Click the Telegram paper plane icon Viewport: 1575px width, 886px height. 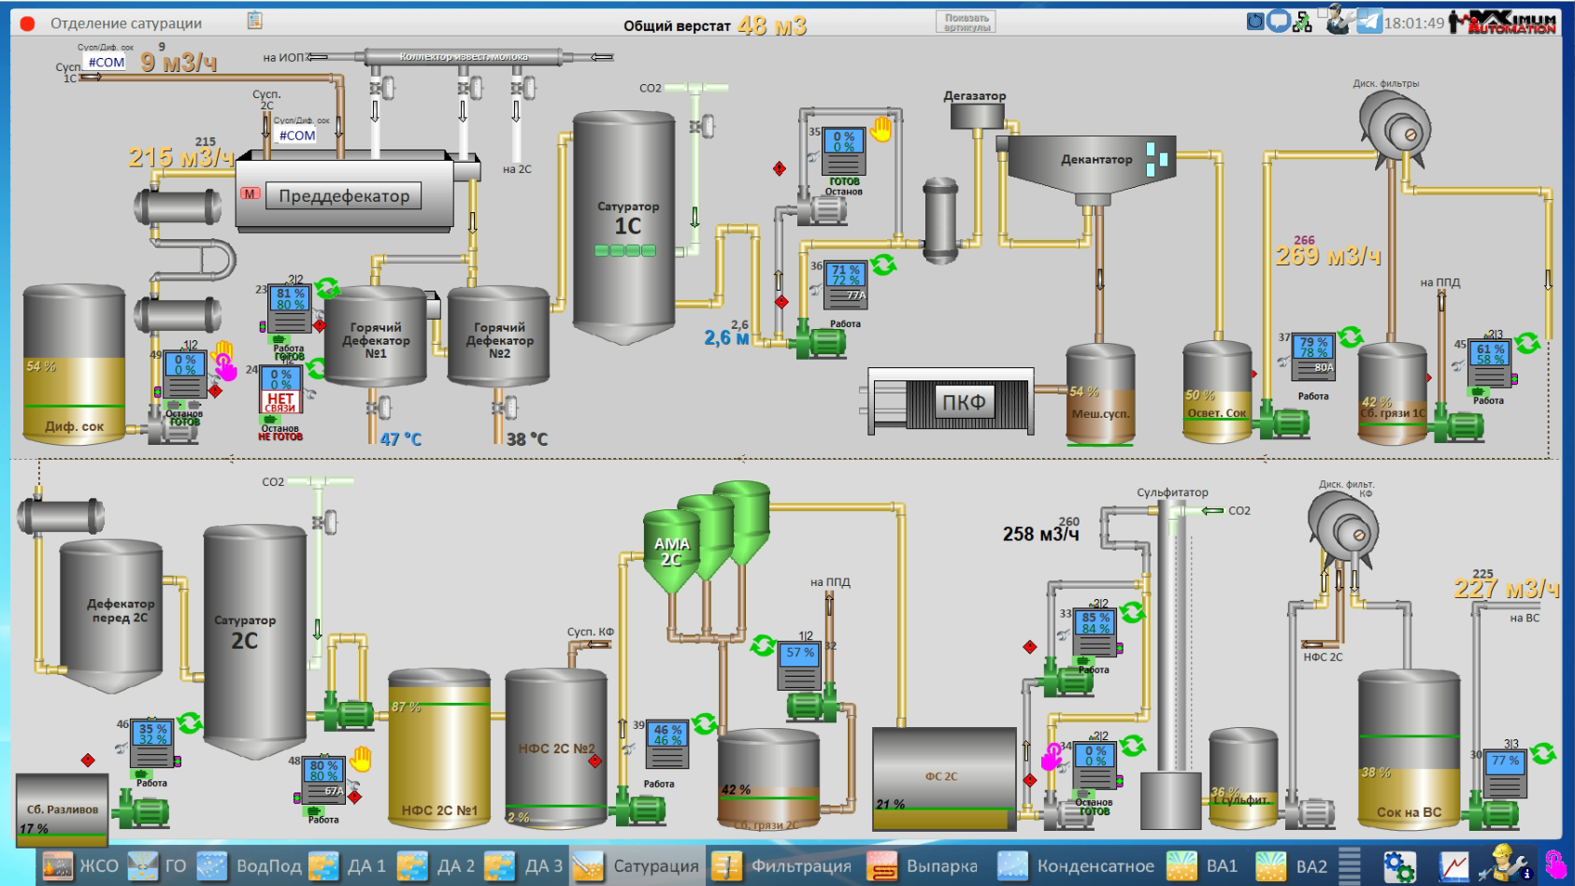tap(1369, 21)
